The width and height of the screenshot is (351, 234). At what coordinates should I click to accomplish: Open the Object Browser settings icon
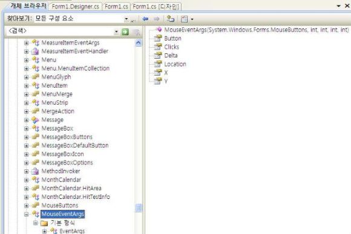coord(184,19)
